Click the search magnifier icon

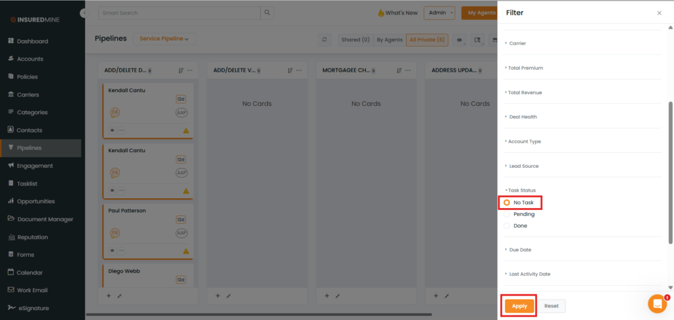(x=267, y=13)
